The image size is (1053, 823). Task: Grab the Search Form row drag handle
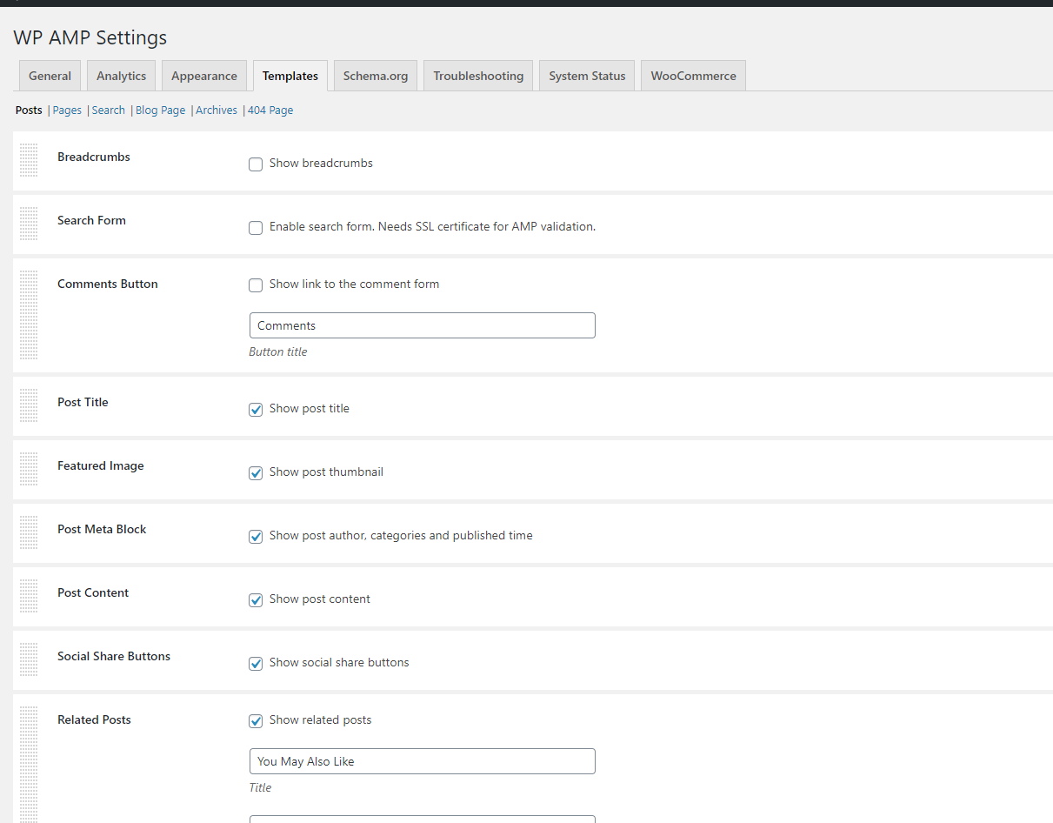tap(29, 224)
